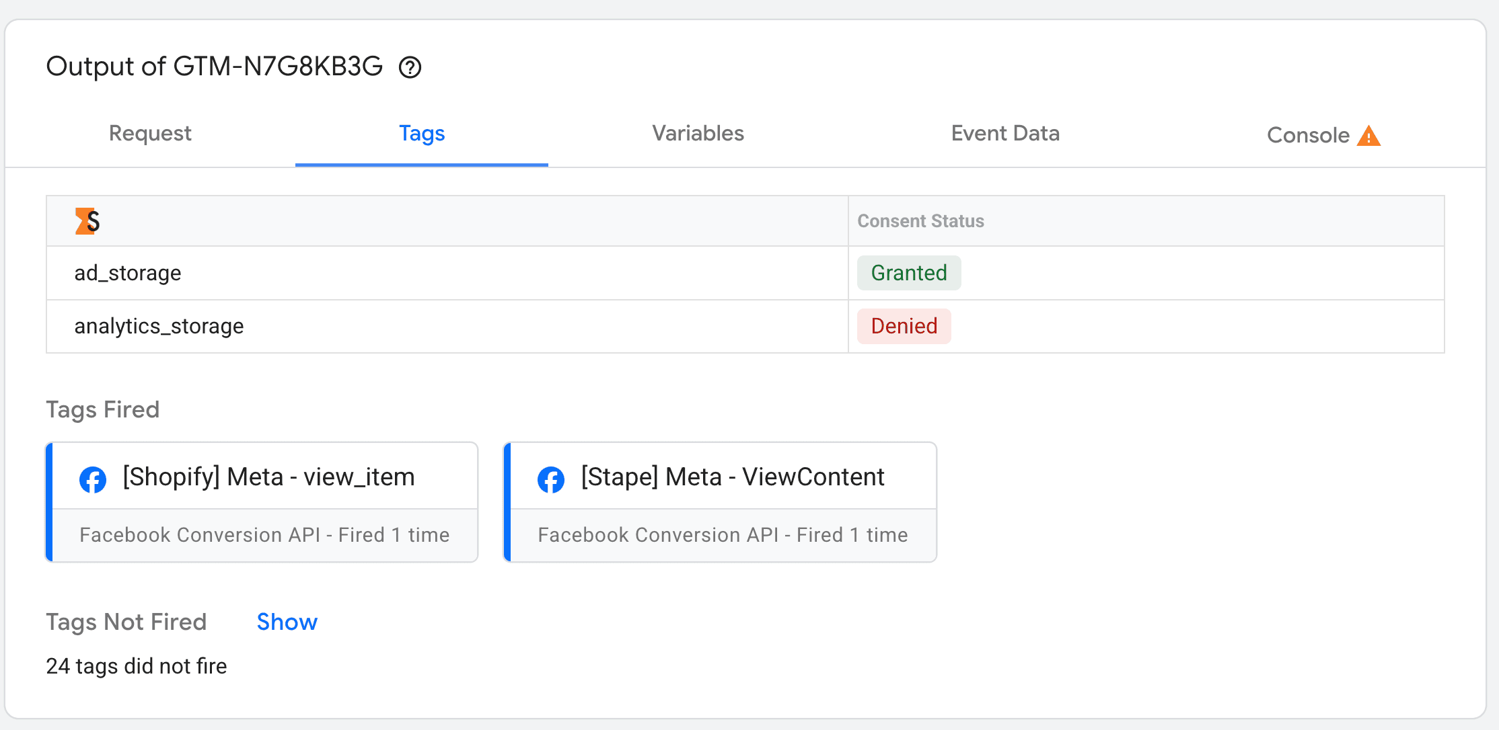This screenshot has width=1499, height=730.
Task: Click the 24 tags did not fire text
Action: pyautogui.click(x=137, y=666)
